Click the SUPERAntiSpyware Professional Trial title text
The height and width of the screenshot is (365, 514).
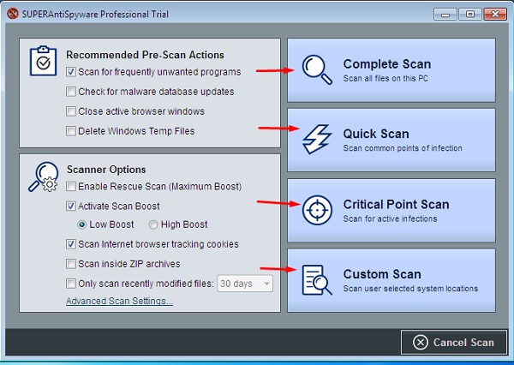pos(95,14)
